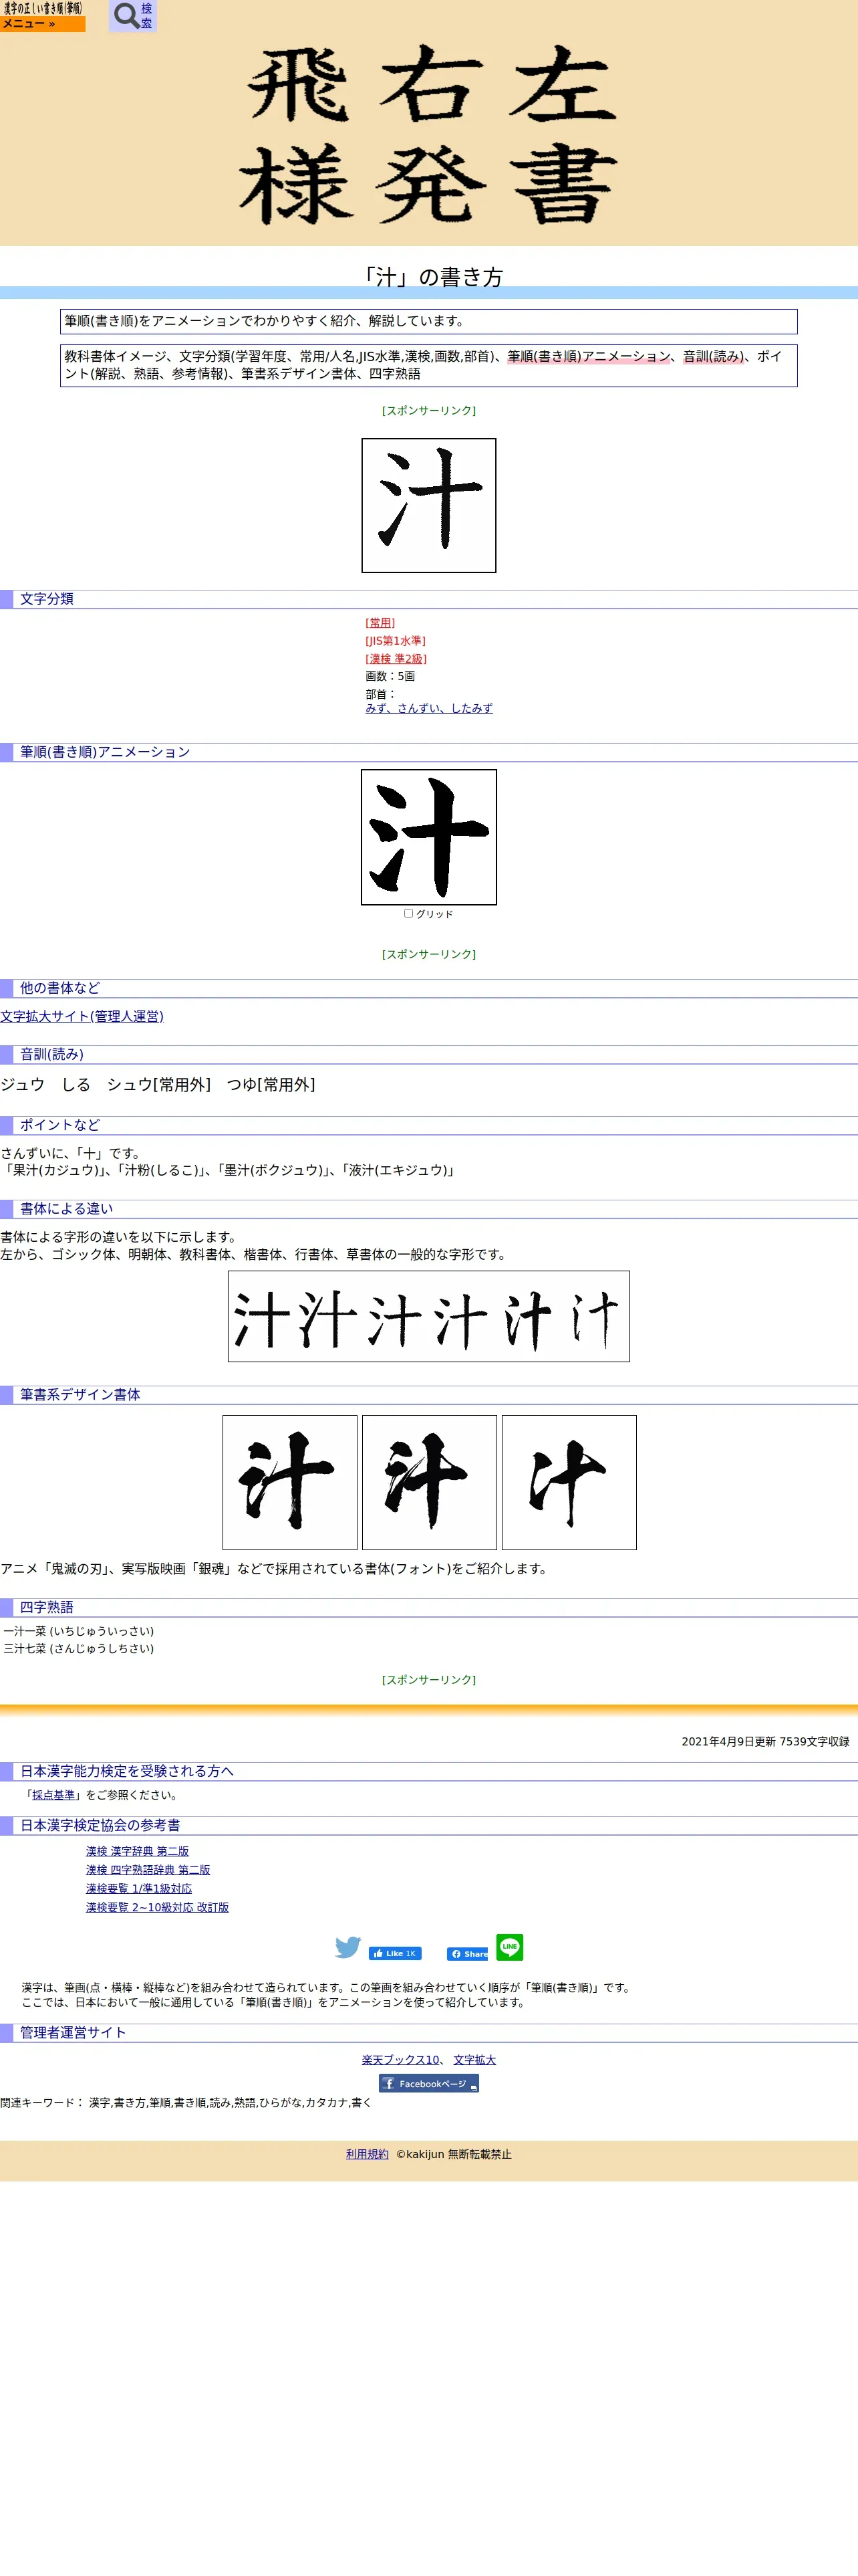Open the Twitter bird share icon

[x=347, y=1947]
